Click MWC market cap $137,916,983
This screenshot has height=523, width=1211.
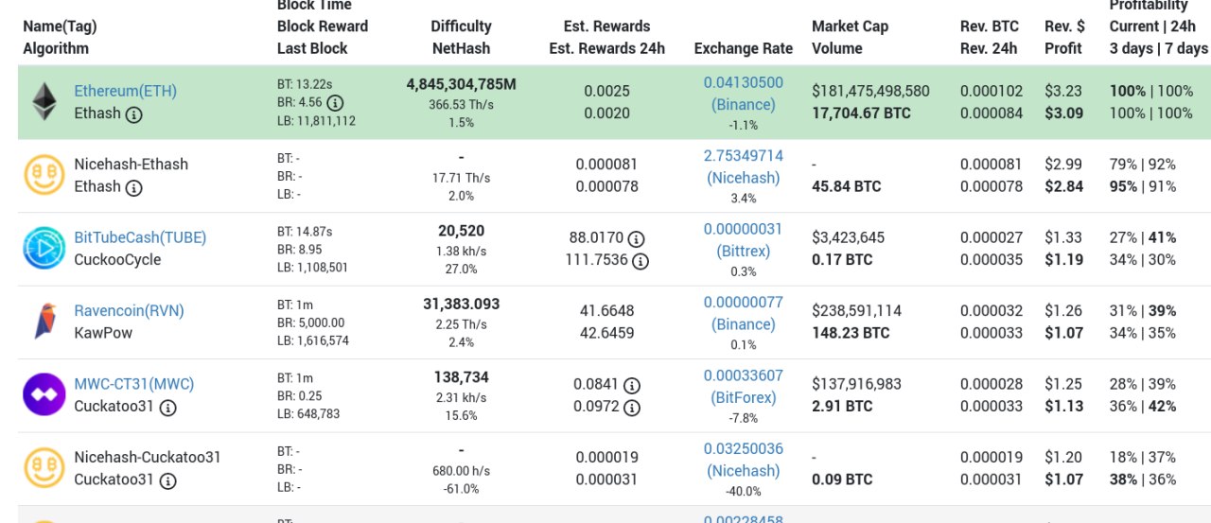857,384
